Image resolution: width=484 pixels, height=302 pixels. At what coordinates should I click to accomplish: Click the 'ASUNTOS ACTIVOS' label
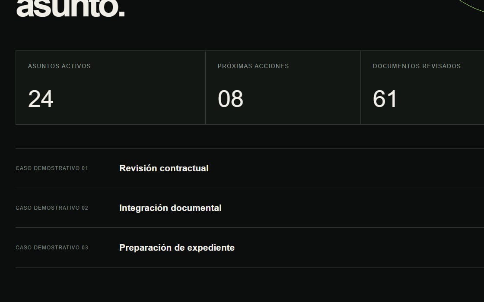coord(59,66)
